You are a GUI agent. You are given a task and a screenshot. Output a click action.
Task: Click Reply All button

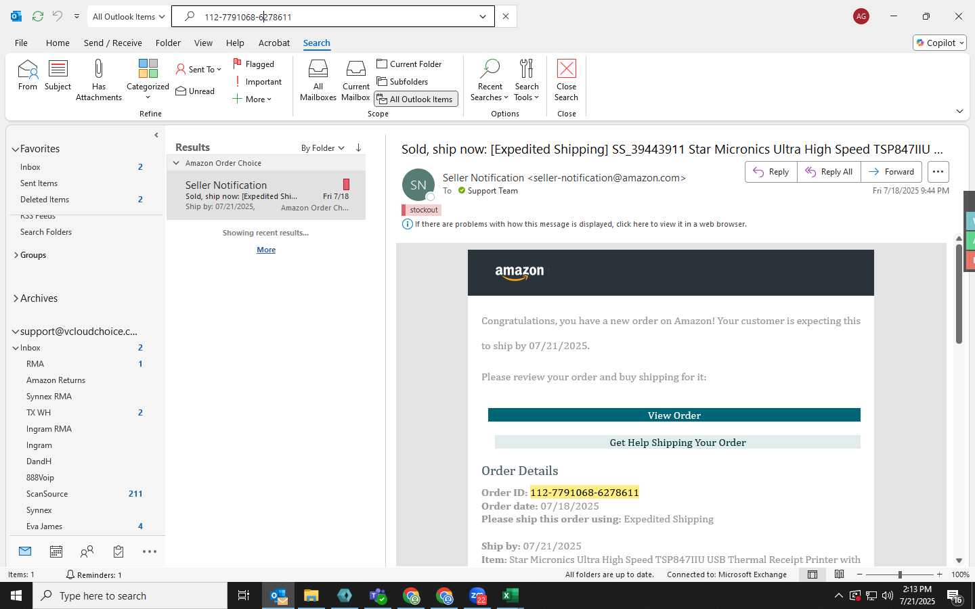click(x=829, y=172)
